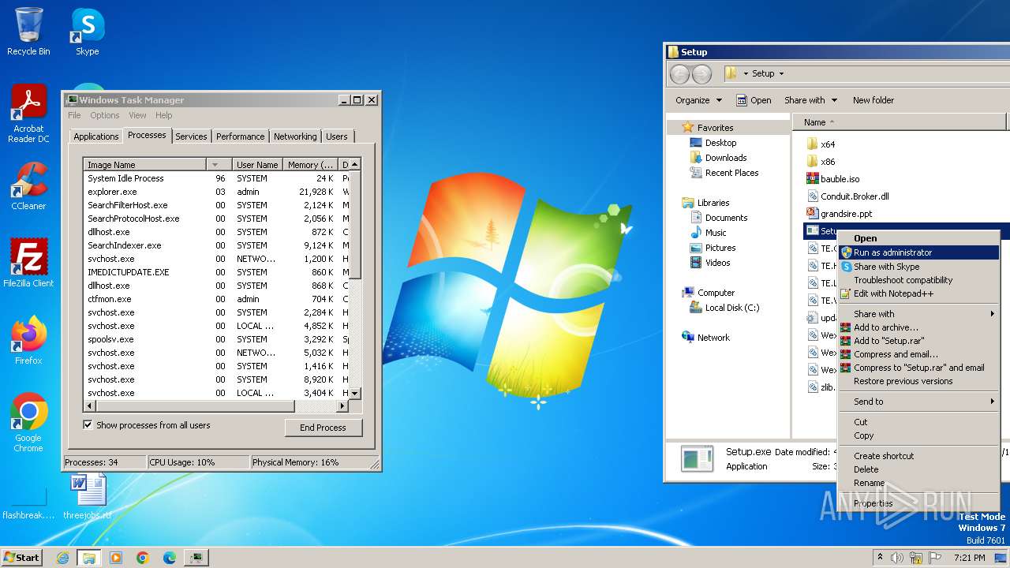Switch to the Applications tab
The height and width of the screenshot is (568, 1010).
click(x=96, y=136)
